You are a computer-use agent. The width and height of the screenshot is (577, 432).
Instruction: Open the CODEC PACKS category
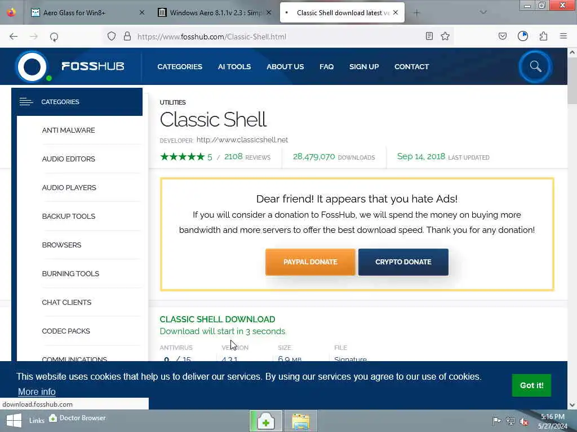point(66,331)
